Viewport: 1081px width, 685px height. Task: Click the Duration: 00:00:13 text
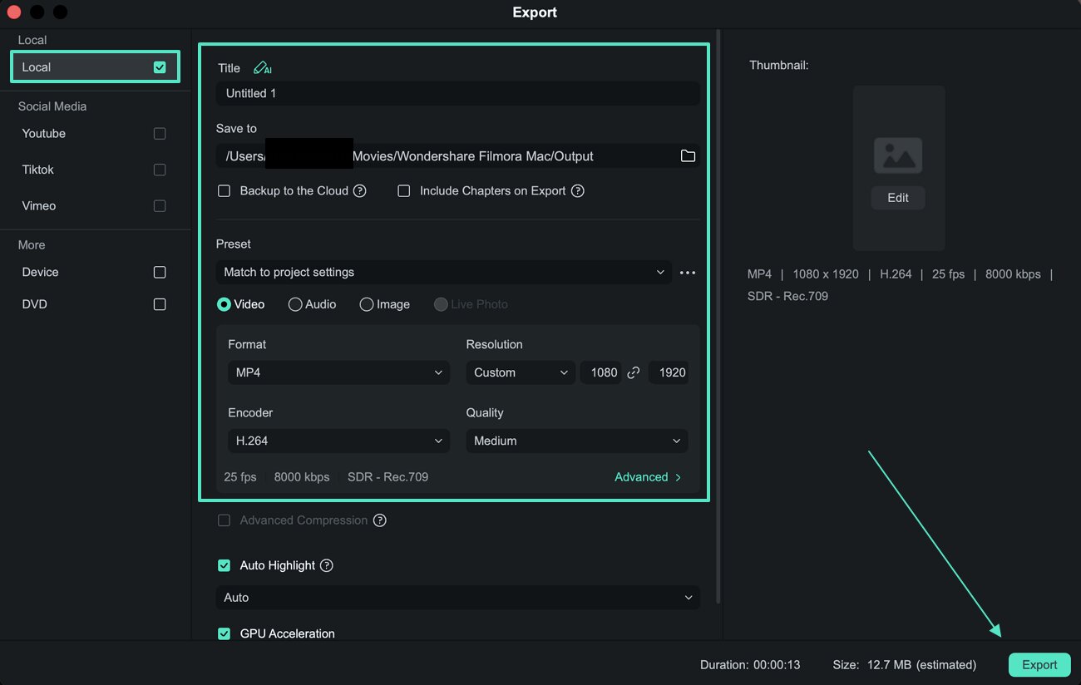coord(750,665)
